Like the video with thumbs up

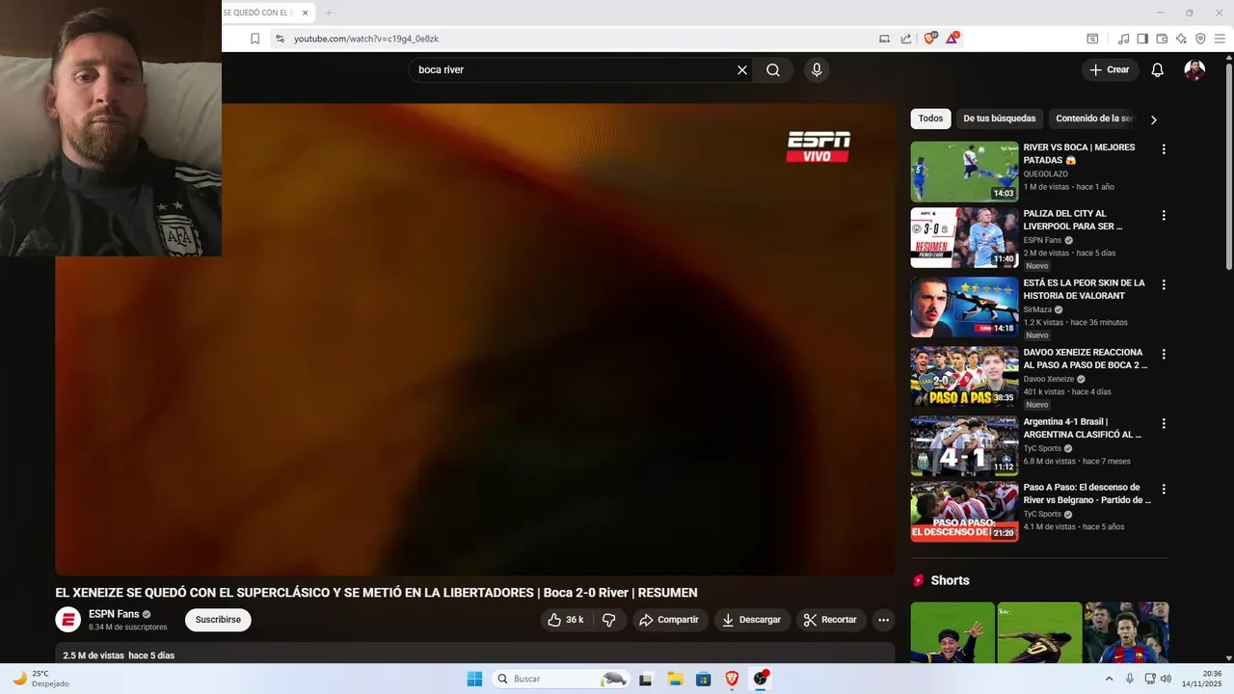click(x=565, y=620)
